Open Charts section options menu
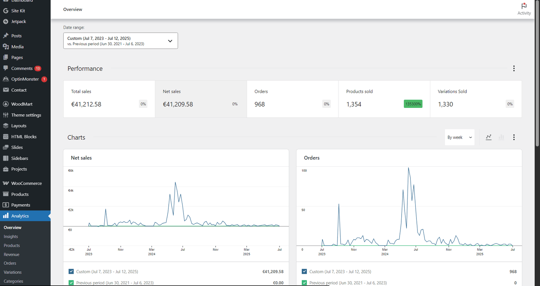Screen dimensions: 540x286 coord(514,137)
